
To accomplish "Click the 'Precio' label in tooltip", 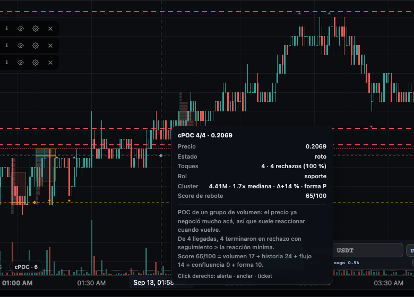I will coord(187,146).
